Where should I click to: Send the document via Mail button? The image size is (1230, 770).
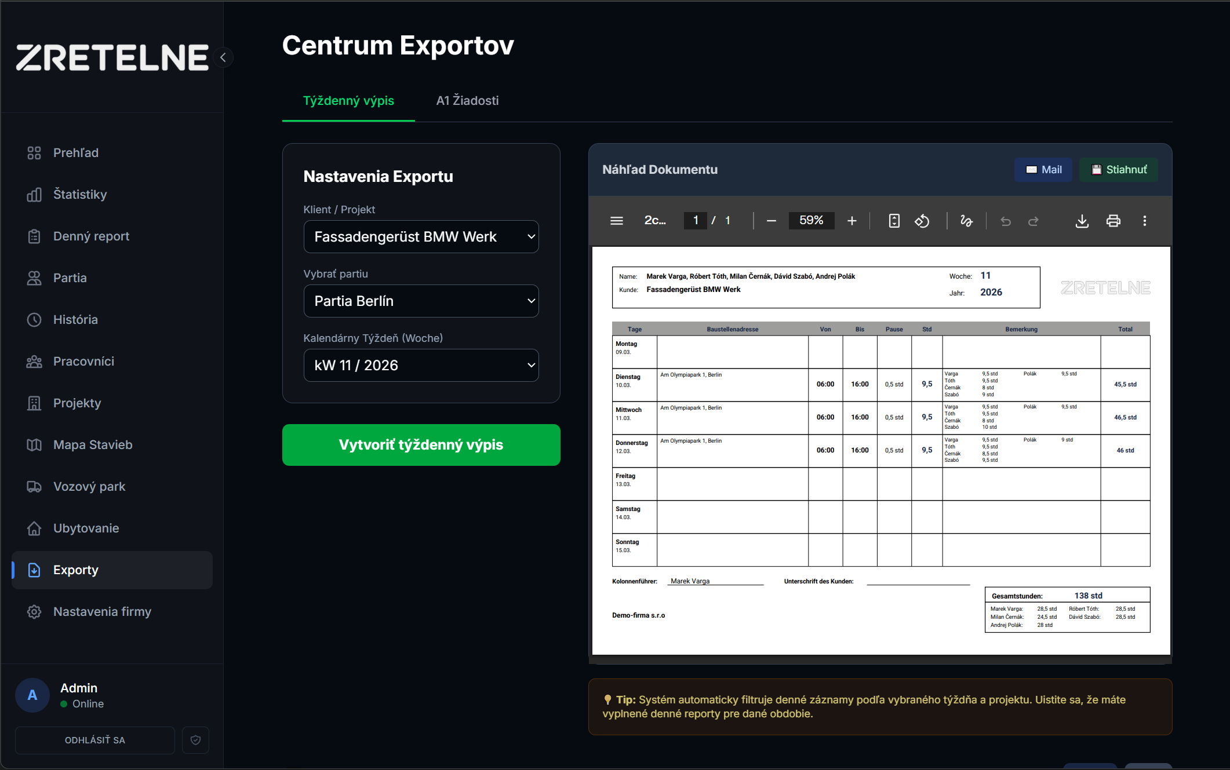(1043, 170)
